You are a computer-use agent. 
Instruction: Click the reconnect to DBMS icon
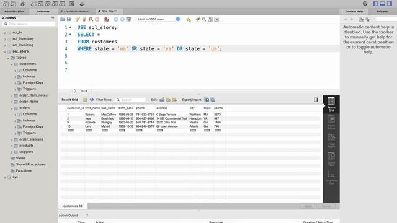(82, 4)
